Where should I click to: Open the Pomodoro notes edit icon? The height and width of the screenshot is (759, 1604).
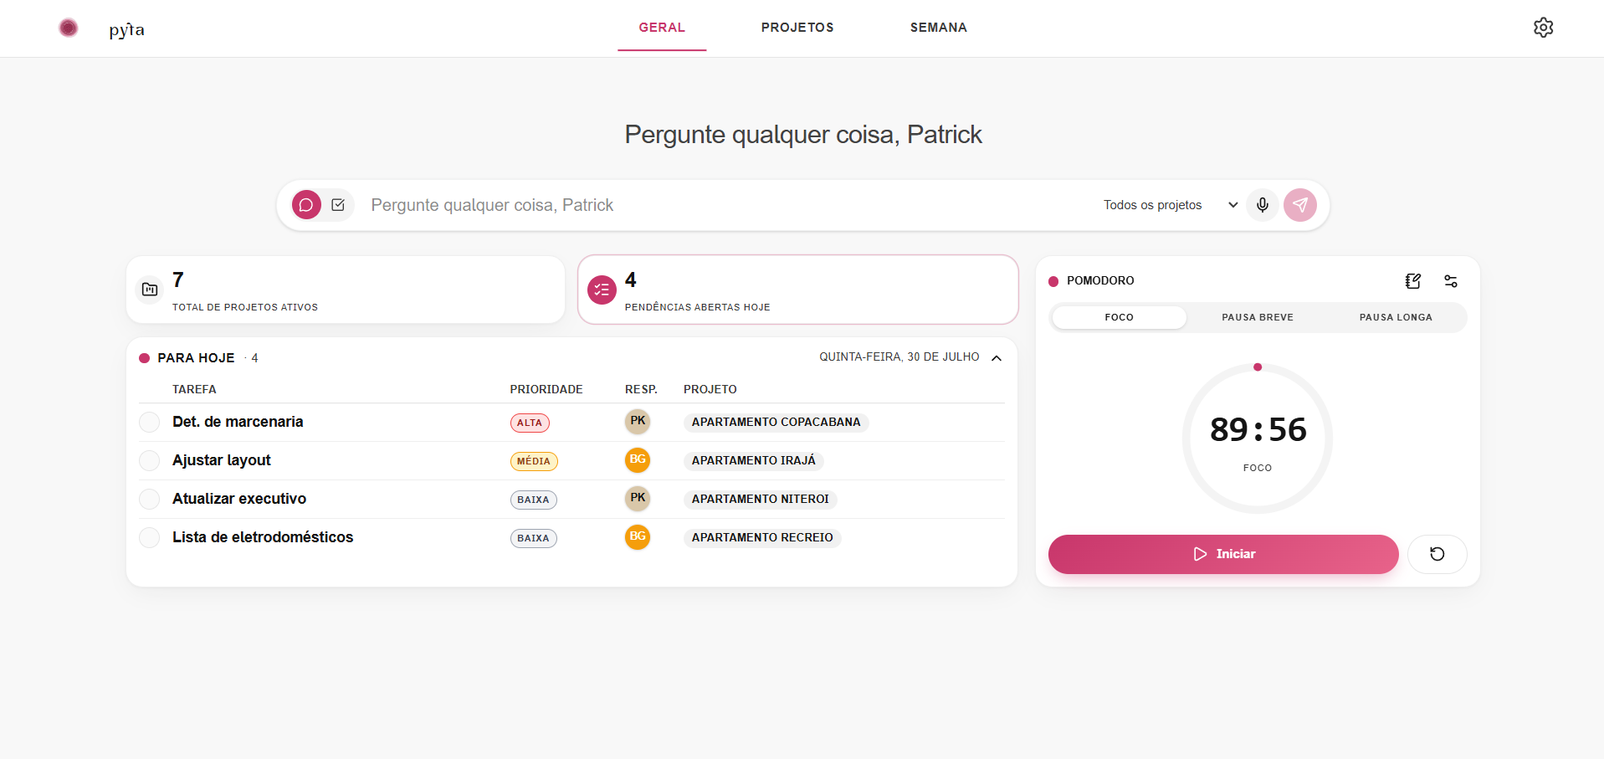(x=1413, y=281)
